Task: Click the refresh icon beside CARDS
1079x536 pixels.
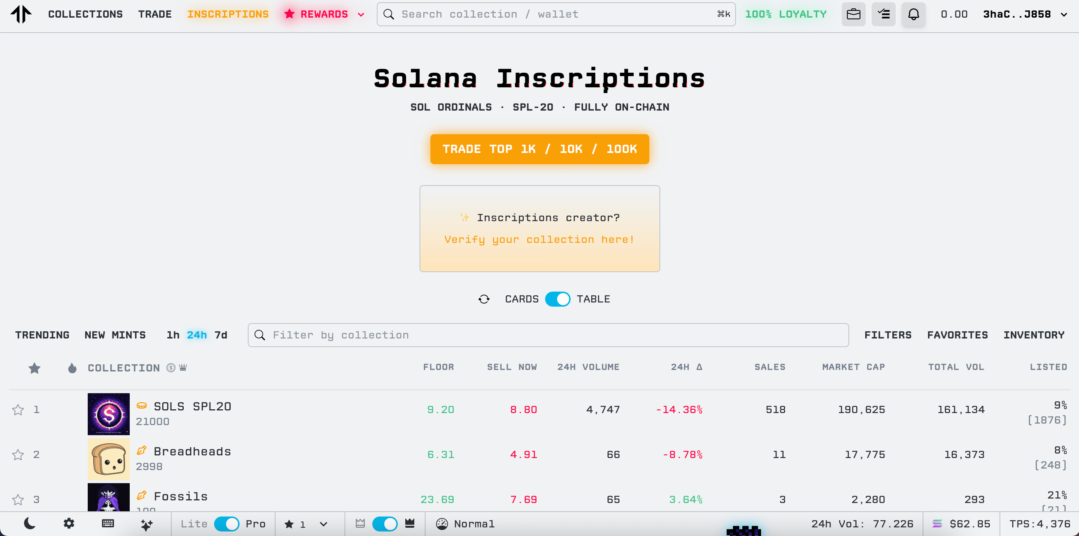Action: coord(484,299)
